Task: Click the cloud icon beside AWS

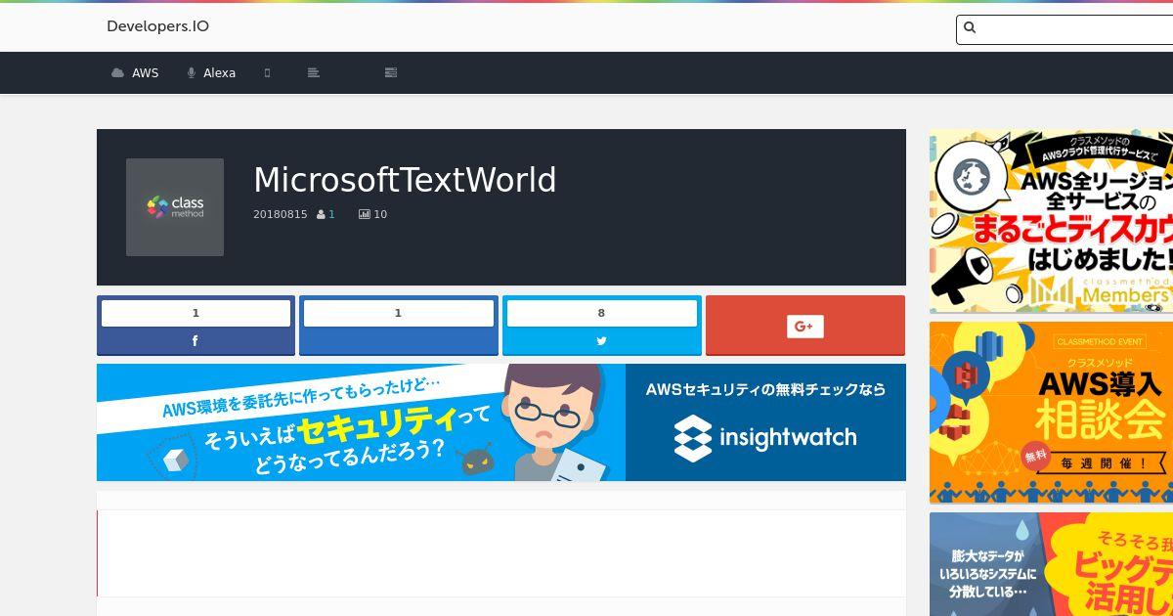Action: (x=118, y=72)
